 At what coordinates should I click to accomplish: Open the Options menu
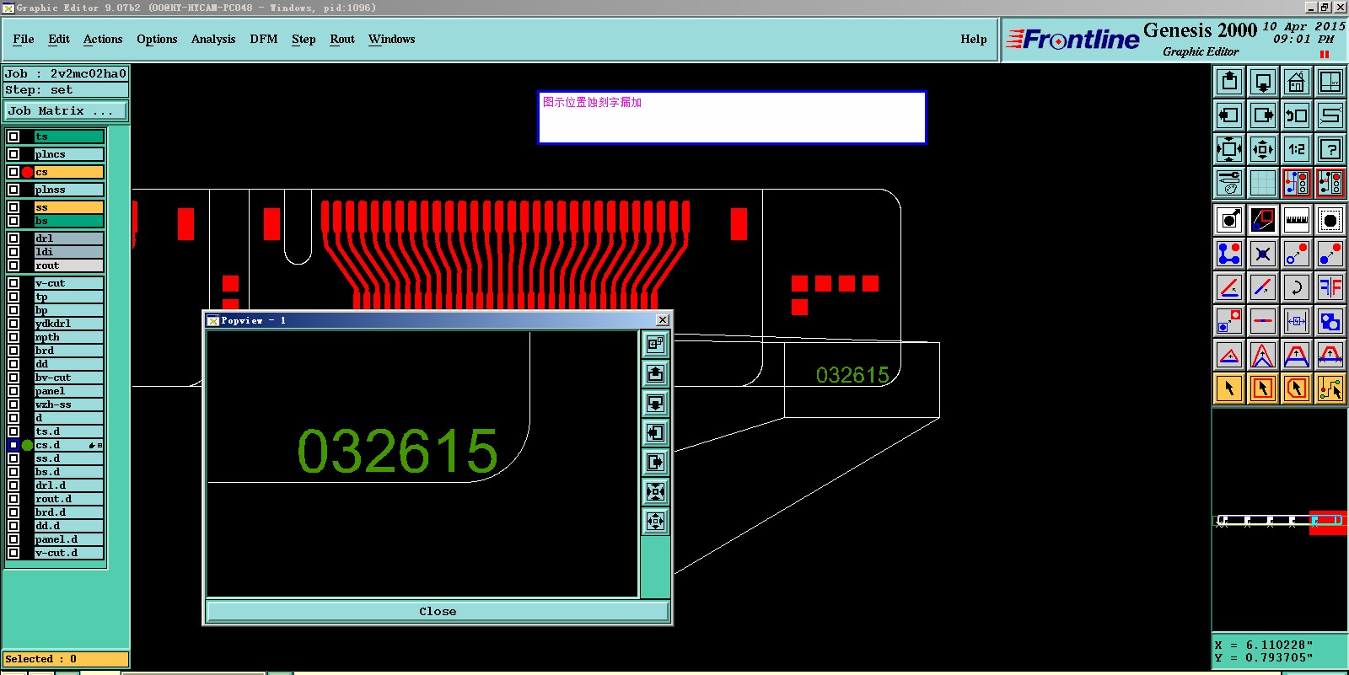tap(157, 39)
